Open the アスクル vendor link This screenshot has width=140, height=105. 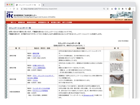(35, 80)
